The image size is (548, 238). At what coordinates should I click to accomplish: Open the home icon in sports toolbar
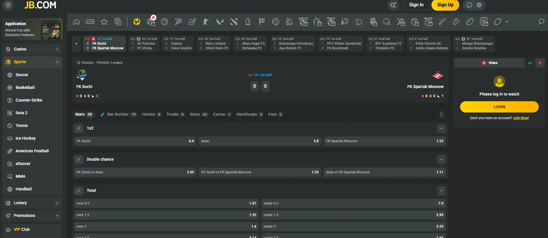coord(76,22)
